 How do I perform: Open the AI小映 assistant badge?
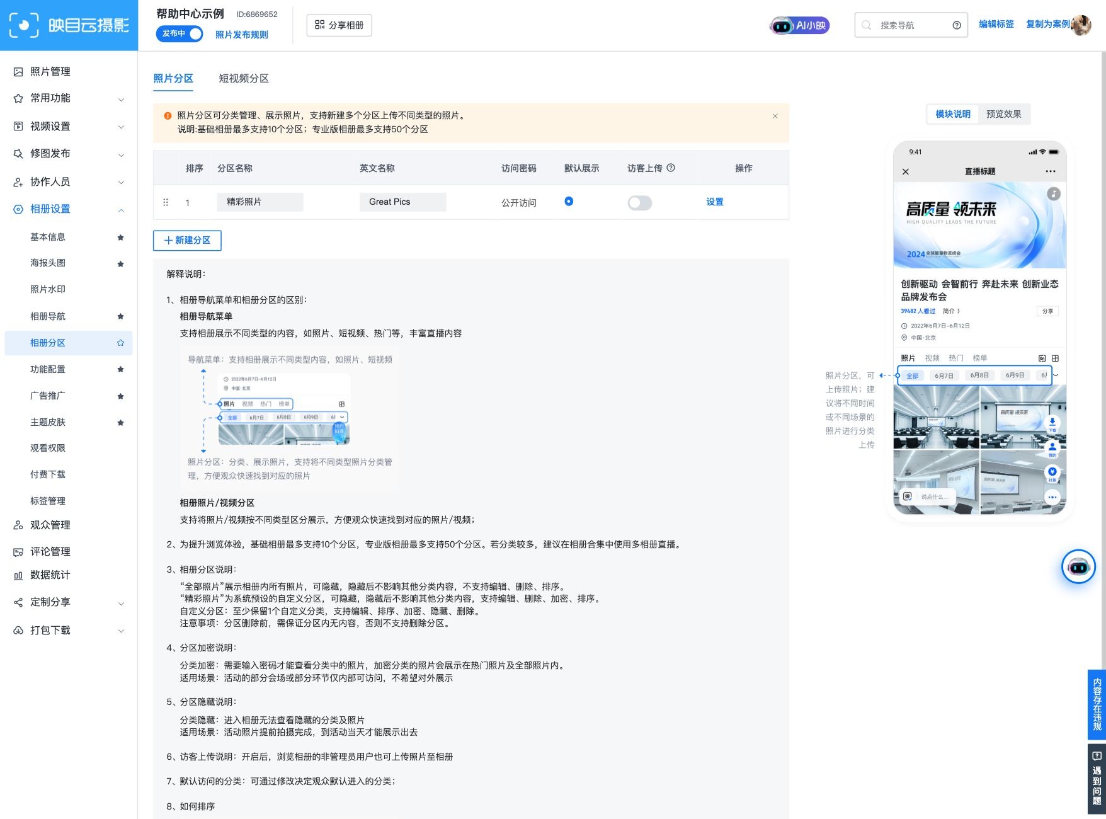[799, 26]
